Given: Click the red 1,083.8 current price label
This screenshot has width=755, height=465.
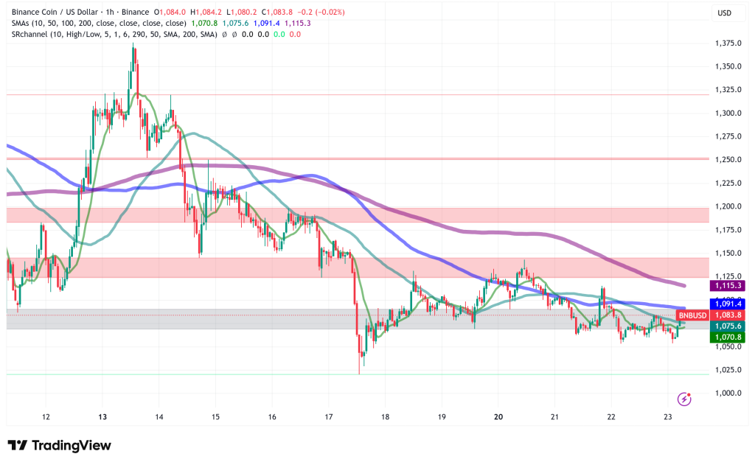Looking at the screenshot, I should [x=726, y=315].
